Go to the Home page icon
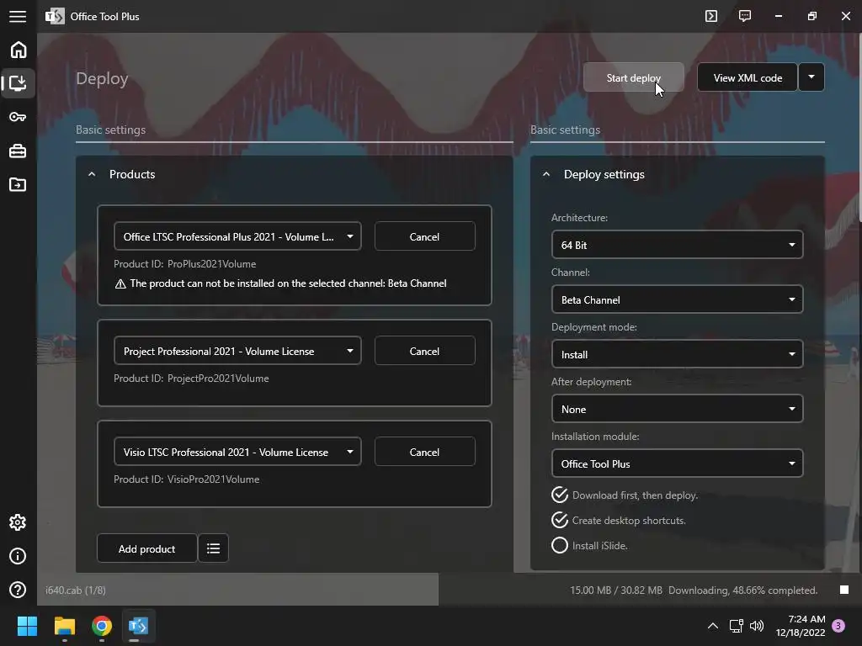 (19, 50)
